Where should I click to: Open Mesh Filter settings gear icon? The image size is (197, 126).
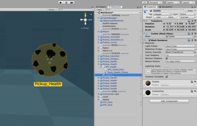pyautogui.click(x=195, y=34)
